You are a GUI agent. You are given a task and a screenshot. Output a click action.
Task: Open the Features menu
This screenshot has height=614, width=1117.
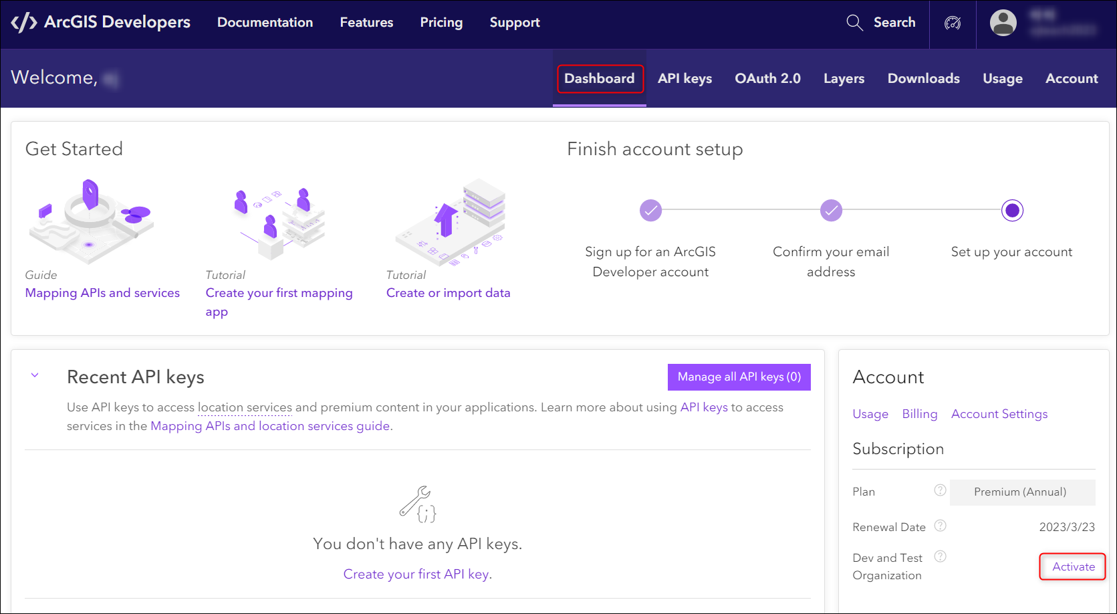point(366,22)
